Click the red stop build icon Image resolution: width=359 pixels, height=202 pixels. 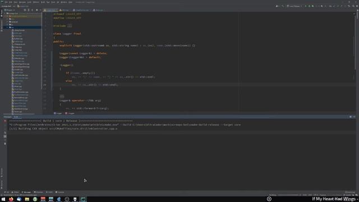coord(5,121)
